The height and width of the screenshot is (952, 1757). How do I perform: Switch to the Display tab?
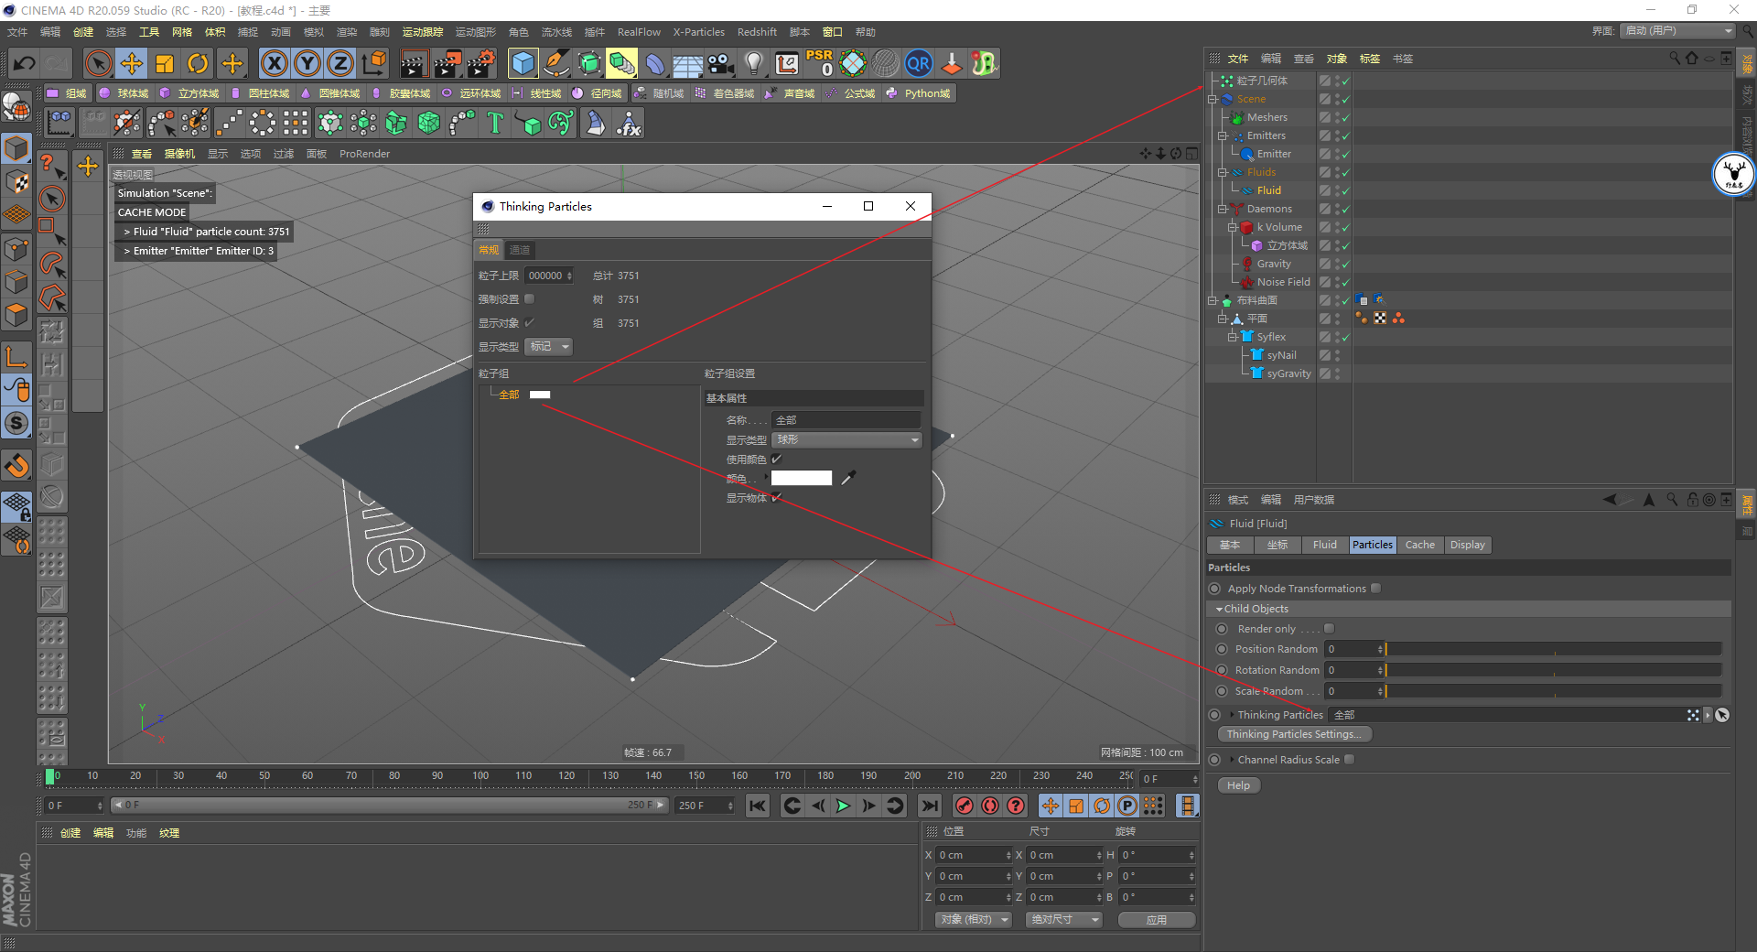(1468, 545)
